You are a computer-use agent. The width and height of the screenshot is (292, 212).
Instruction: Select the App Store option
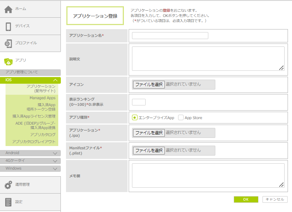click(x=181, y=118)
